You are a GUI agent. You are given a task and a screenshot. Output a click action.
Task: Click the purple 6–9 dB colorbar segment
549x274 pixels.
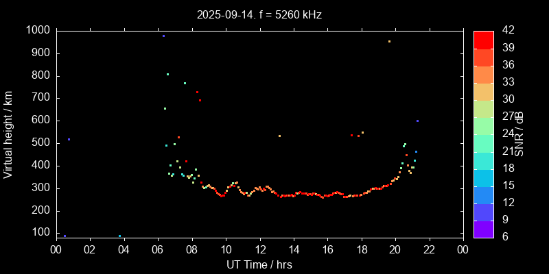[483, 229]
